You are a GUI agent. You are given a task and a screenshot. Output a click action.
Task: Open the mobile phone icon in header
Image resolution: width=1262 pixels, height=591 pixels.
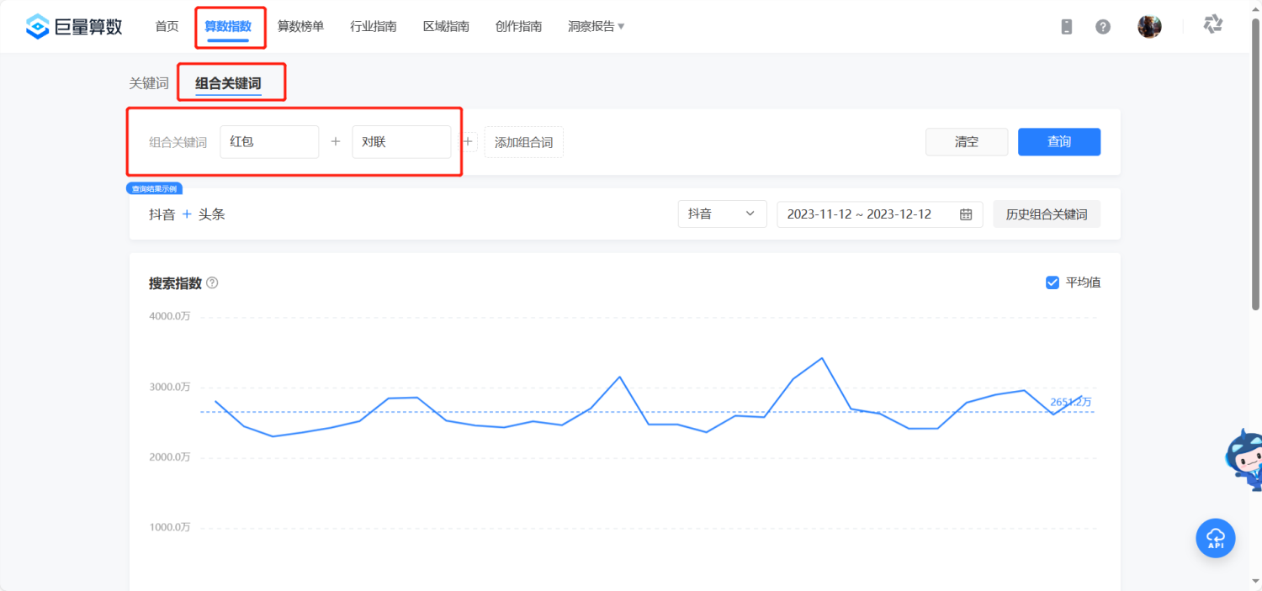click(1067, 27)
